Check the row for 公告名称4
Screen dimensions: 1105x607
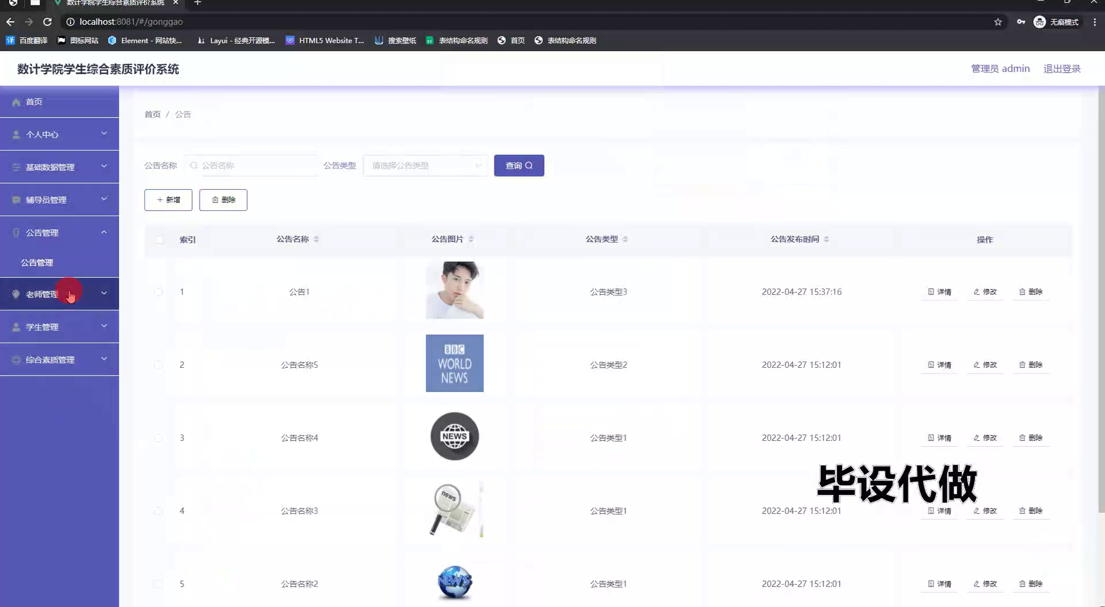pyautogui.click(x=158, y=438)
